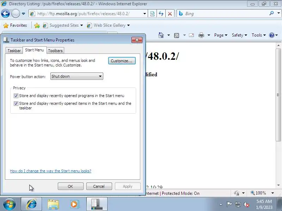Click the scrollbar up arrow in IE
Viewport: 282px width, 211px height.
[278, 45]
